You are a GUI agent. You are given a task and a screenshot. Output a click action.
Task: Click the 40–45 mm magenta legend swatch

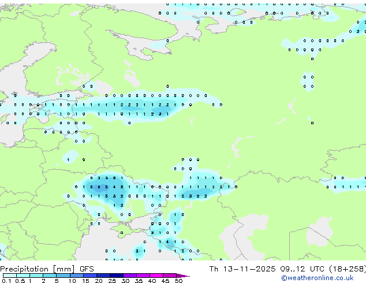pos(156,275)
